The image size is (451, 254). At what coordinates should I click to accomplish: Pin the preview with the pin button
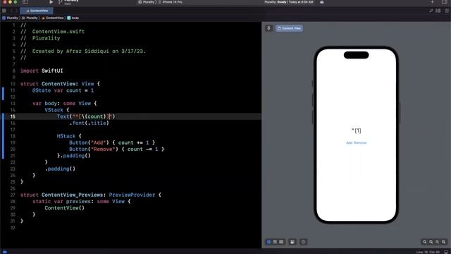[x=268, y=28]
